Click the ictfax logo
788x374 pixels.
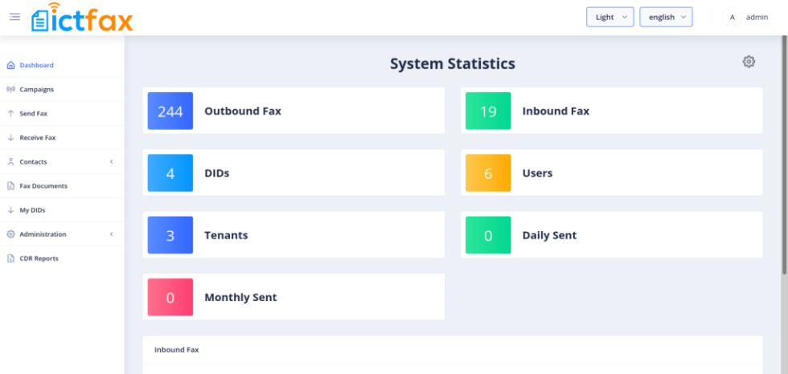click(x=82, y=18)
